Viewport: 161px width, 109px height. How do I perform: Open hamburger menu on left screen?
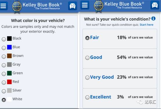pos(3,6)
